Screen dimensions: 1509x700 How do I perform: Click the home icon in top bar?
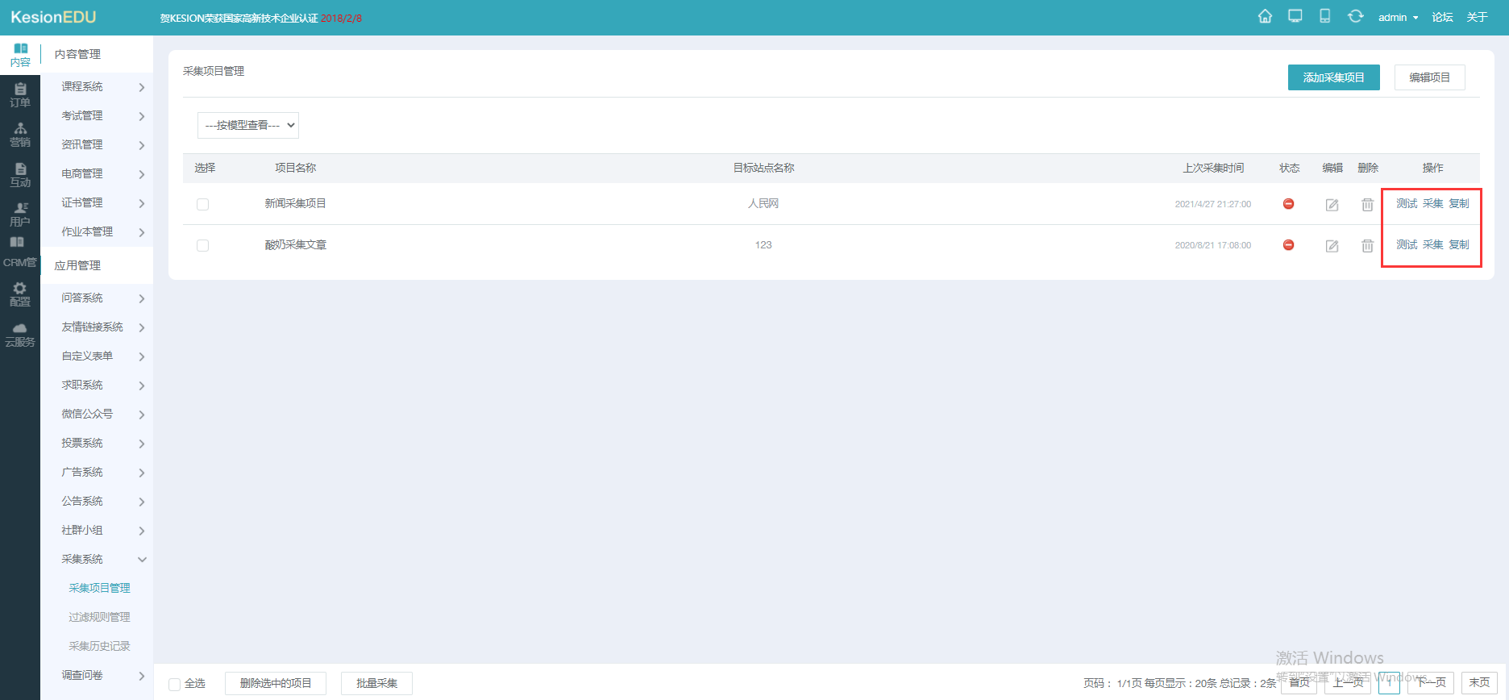pos(1265,17)
